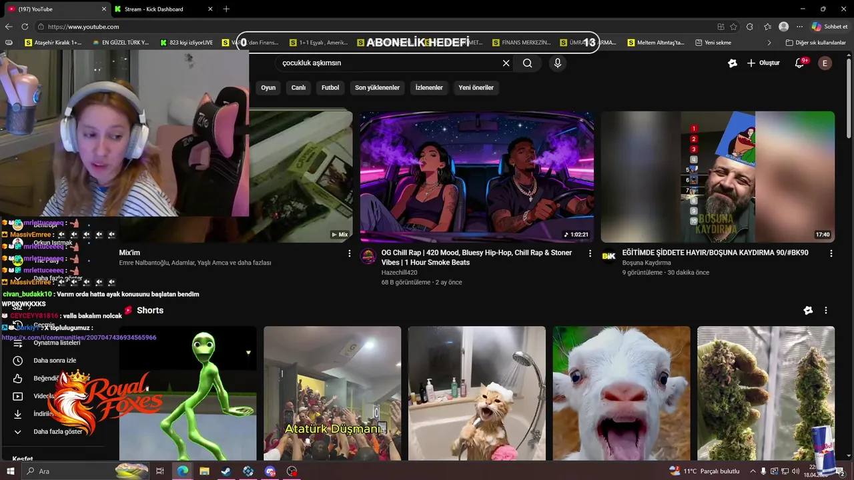Viewport: 854px width, 480px height.
Task: Open options menu for Boşuna Kaydırma video
Action: [831, 253]
